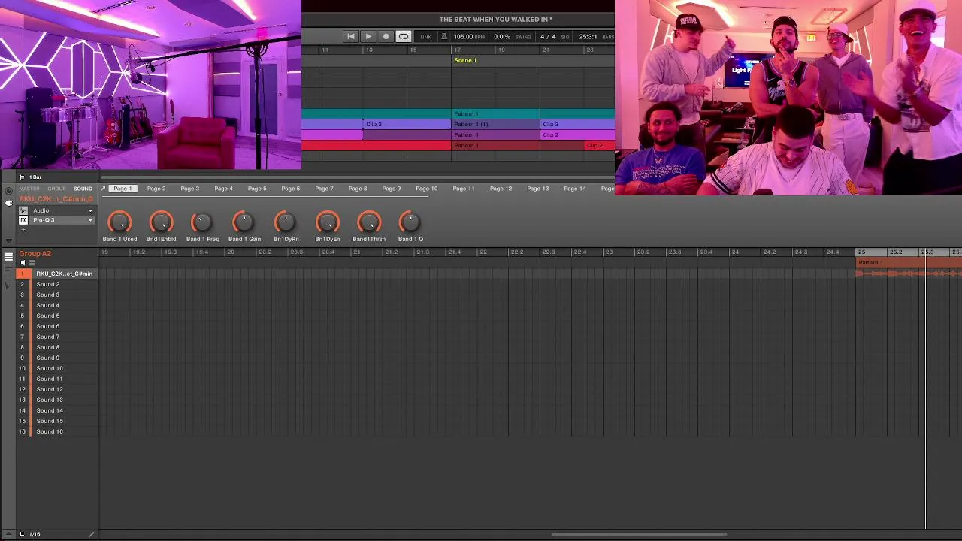This screenshot has height=541, width=962.
Task: Select the blue Clip 3 block
Action: click(x=577, y=124)
